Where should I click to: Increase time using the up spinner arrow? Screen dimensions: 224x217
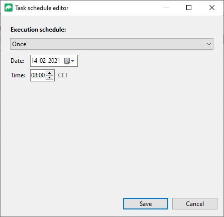[x=50, y=73]
